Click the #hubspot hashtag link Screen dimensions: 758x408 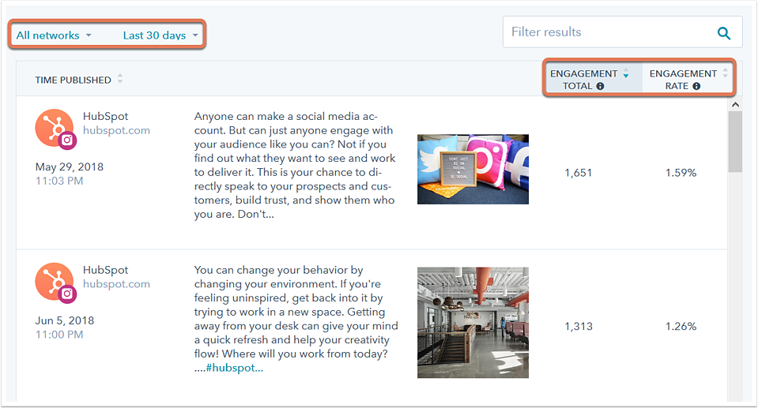tap(235, 368)
